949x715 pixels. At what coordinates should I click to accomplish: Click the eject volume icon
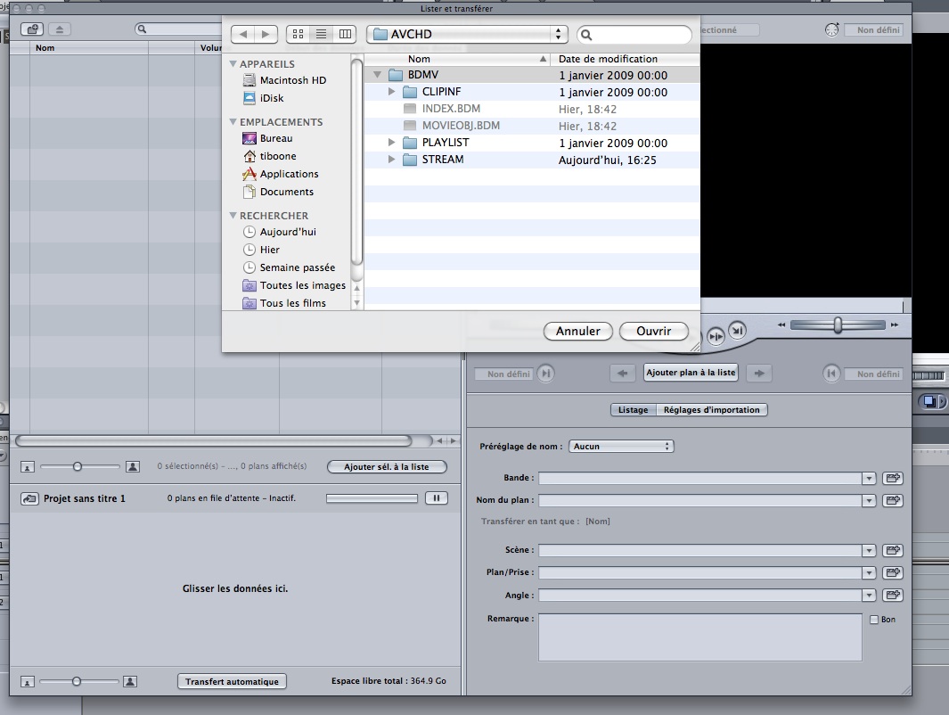pyautogui.click(x=60, y=29)
